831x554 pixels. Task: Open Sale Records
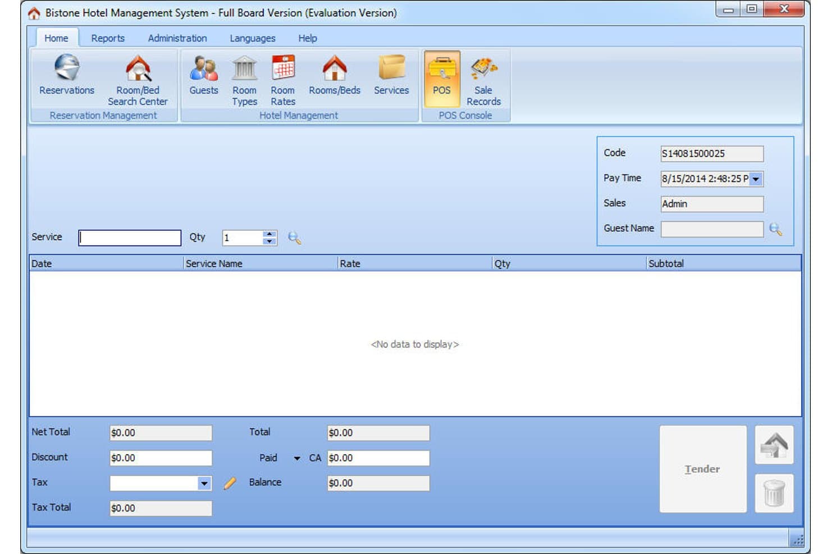pos(483,80)
